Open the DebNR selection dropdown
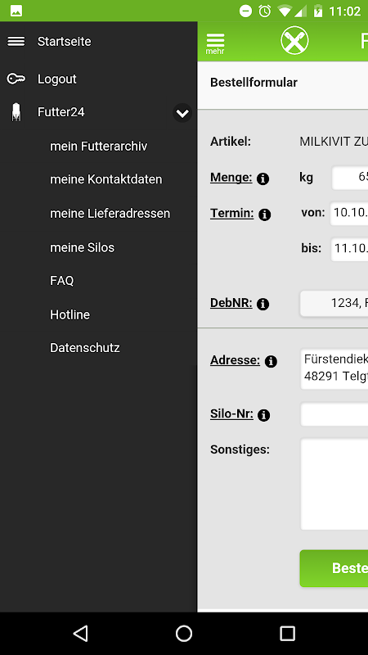This screenshot has height=655, width=368. point(334,303)
